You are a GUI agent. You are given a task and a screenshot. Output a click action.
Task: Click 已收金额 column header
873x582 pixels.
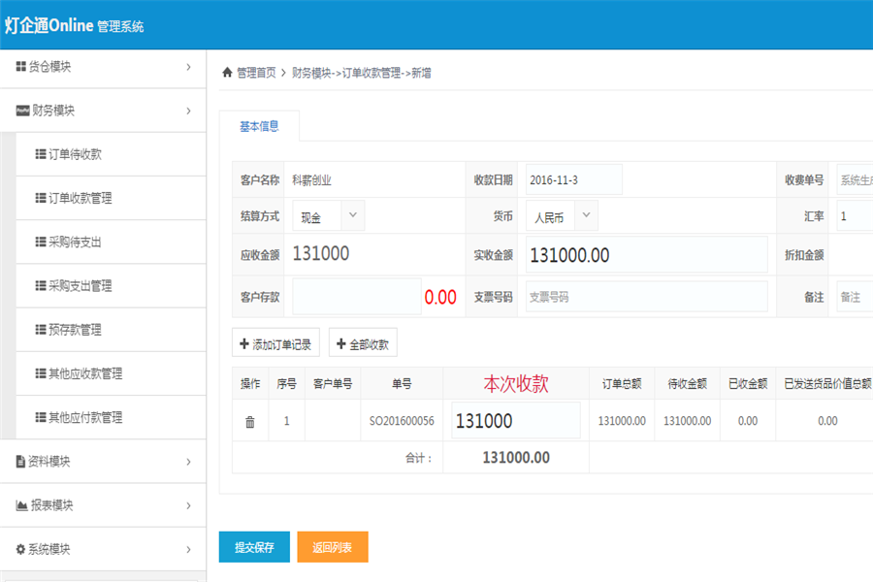click(748, 384)
